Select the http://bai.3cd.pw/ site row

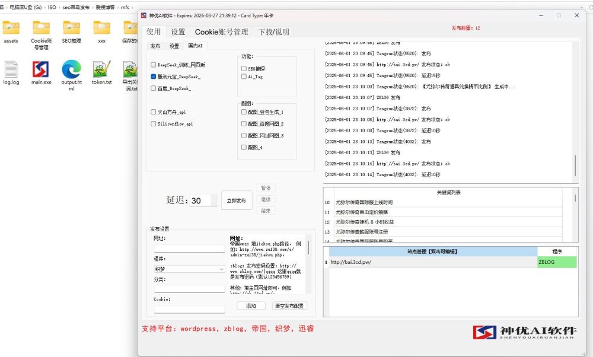[x=433, y=262]
